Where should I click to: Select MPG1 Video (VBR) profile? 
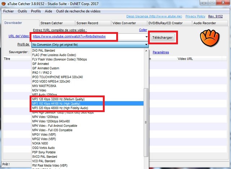coord(87,134)
